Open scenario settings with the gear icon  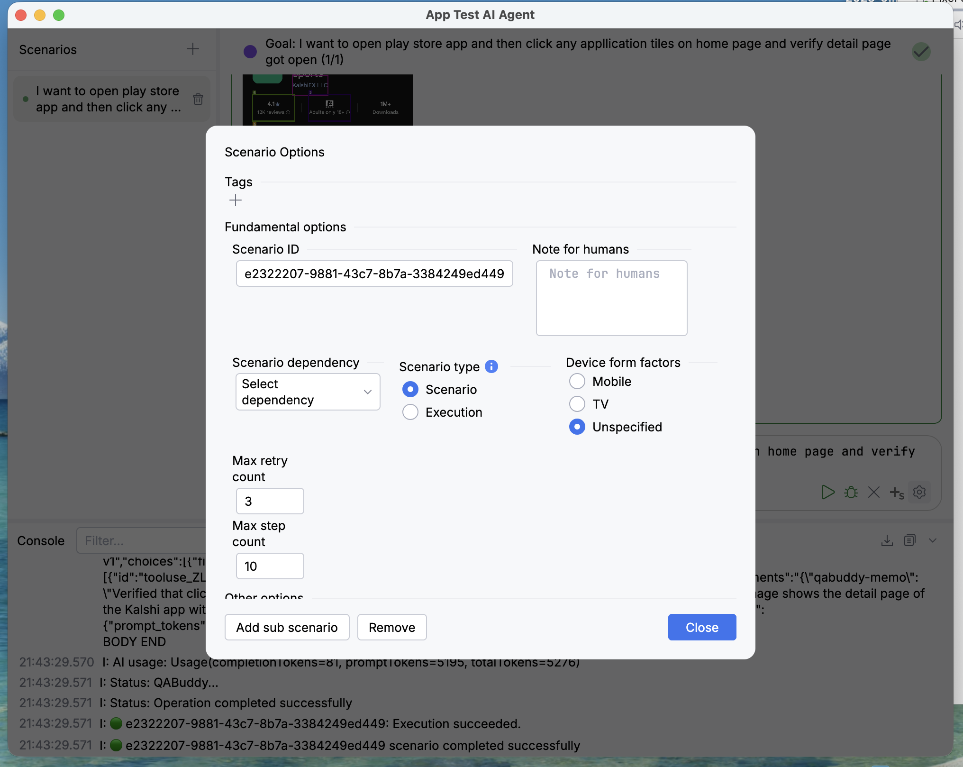pyautogui.click(x=919, y=492)
